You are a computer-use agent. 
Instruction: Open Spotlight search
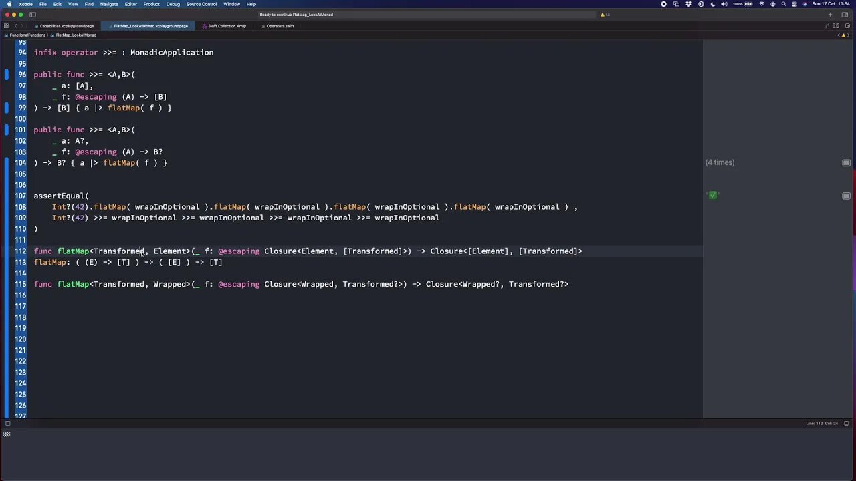point(784,4)
